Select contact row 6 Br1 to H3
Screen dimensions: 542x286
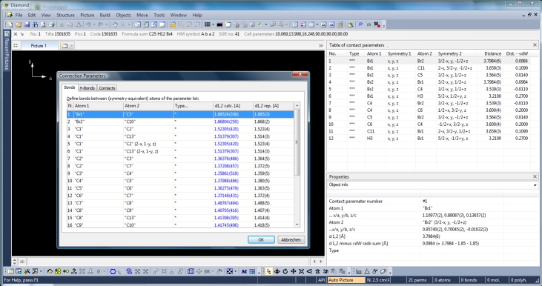(429, 96)
